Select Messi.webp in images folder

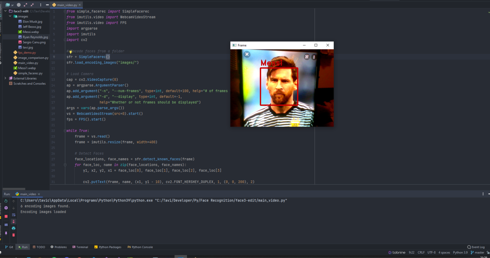28,32
